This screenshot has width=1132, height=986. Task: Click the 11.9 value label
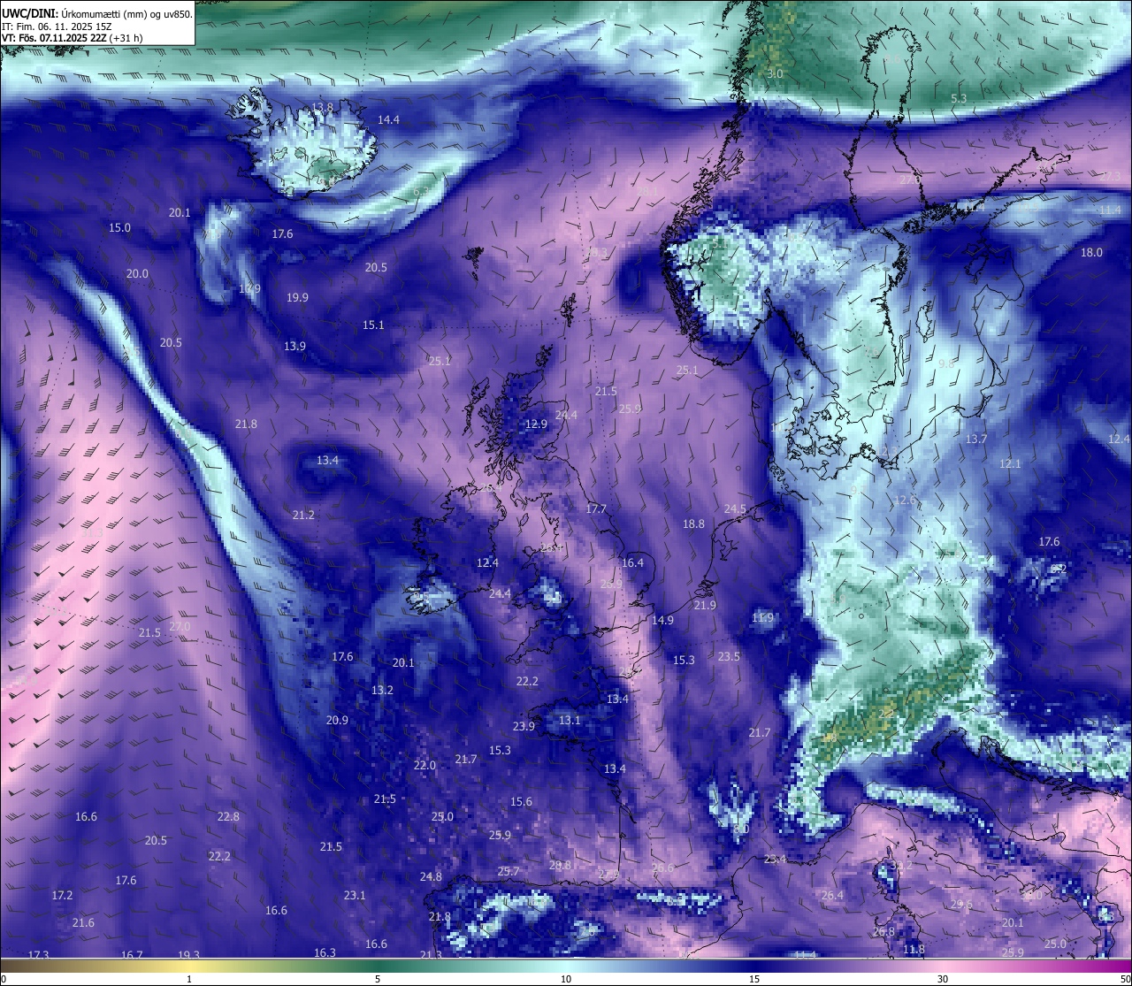762,617
